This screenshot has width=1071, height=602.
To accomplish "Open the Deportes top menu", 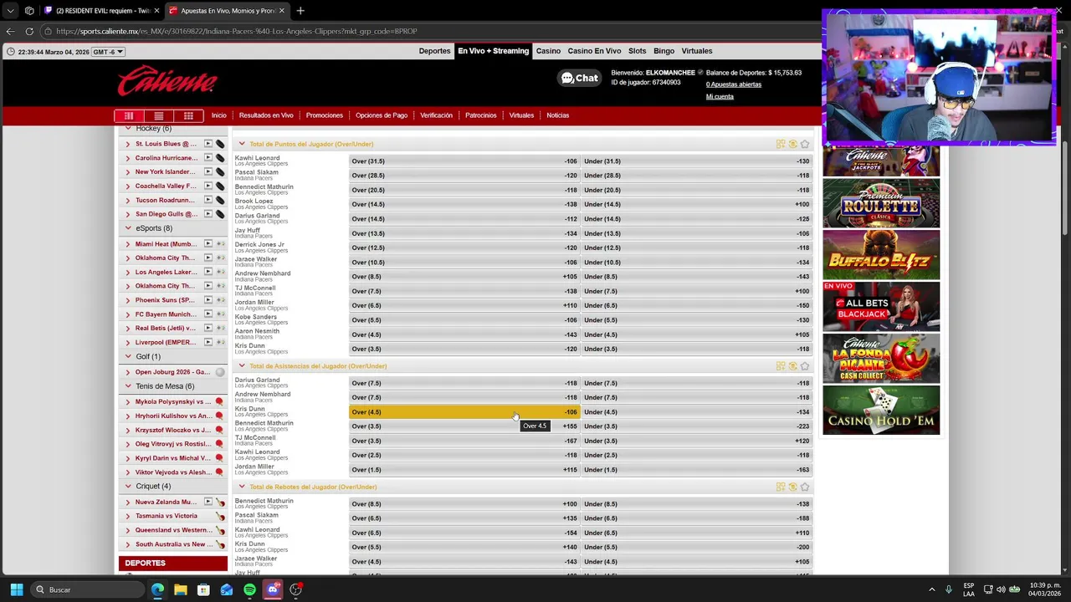I will pos(434,51).
